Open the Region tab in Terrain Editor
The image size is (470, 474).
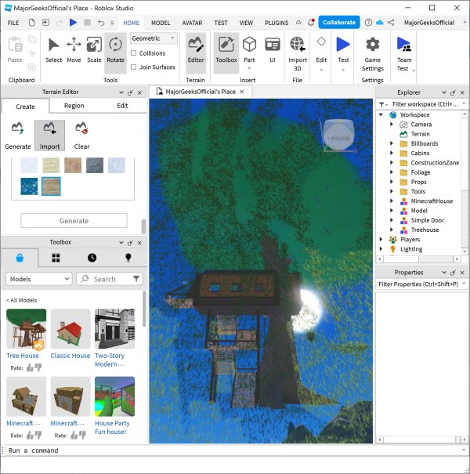pos(74,106)
